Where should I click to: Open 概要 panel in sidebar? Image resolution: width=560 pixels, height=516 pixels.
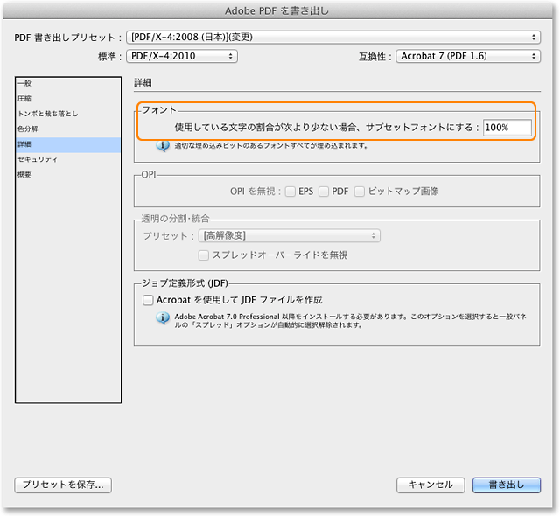coord(24,175)
